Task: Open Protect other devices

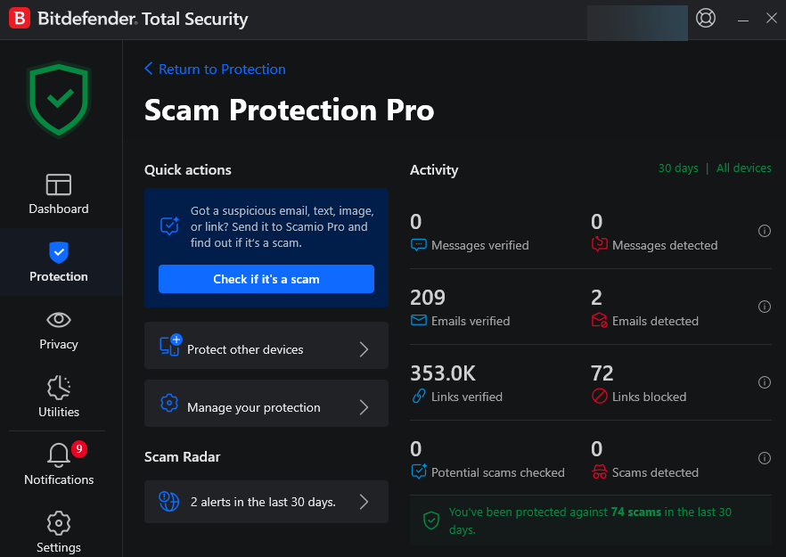Action: pyautogui.click(x=266, y=346)
